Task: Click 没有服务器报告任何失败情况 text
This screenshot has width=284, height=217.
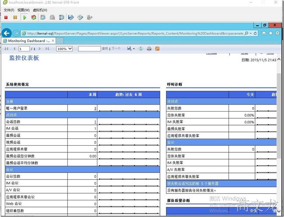Action: click(x=191, y=191)
